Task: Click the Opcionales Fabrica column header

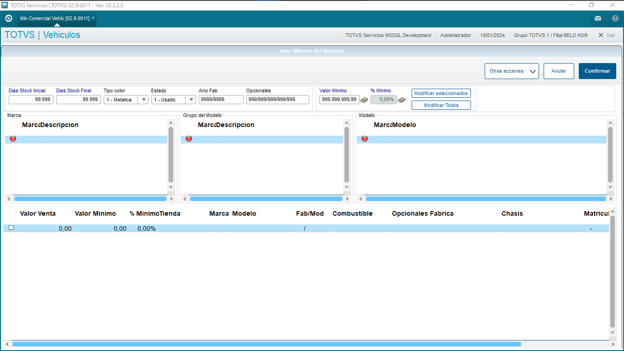Action: (423, 213)
